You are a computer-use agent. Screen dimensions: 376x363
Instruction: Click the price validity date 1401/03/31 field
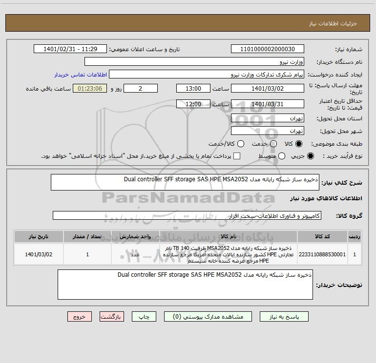point(268,104)
